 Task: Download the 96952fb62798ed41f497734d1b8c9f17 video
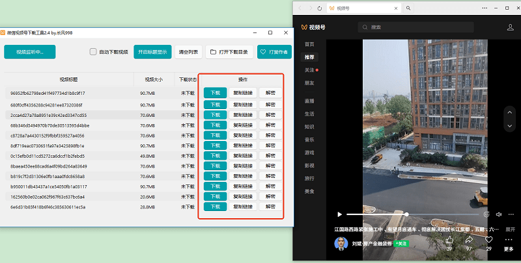tap(216, 93)
